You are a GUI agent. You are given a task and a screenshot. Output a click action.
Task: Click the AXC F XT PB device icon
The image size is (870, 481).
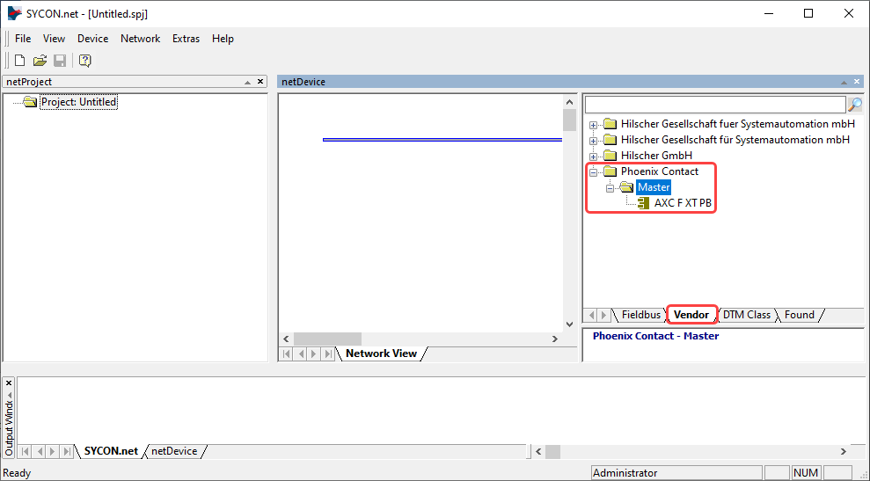coord(644,203)
